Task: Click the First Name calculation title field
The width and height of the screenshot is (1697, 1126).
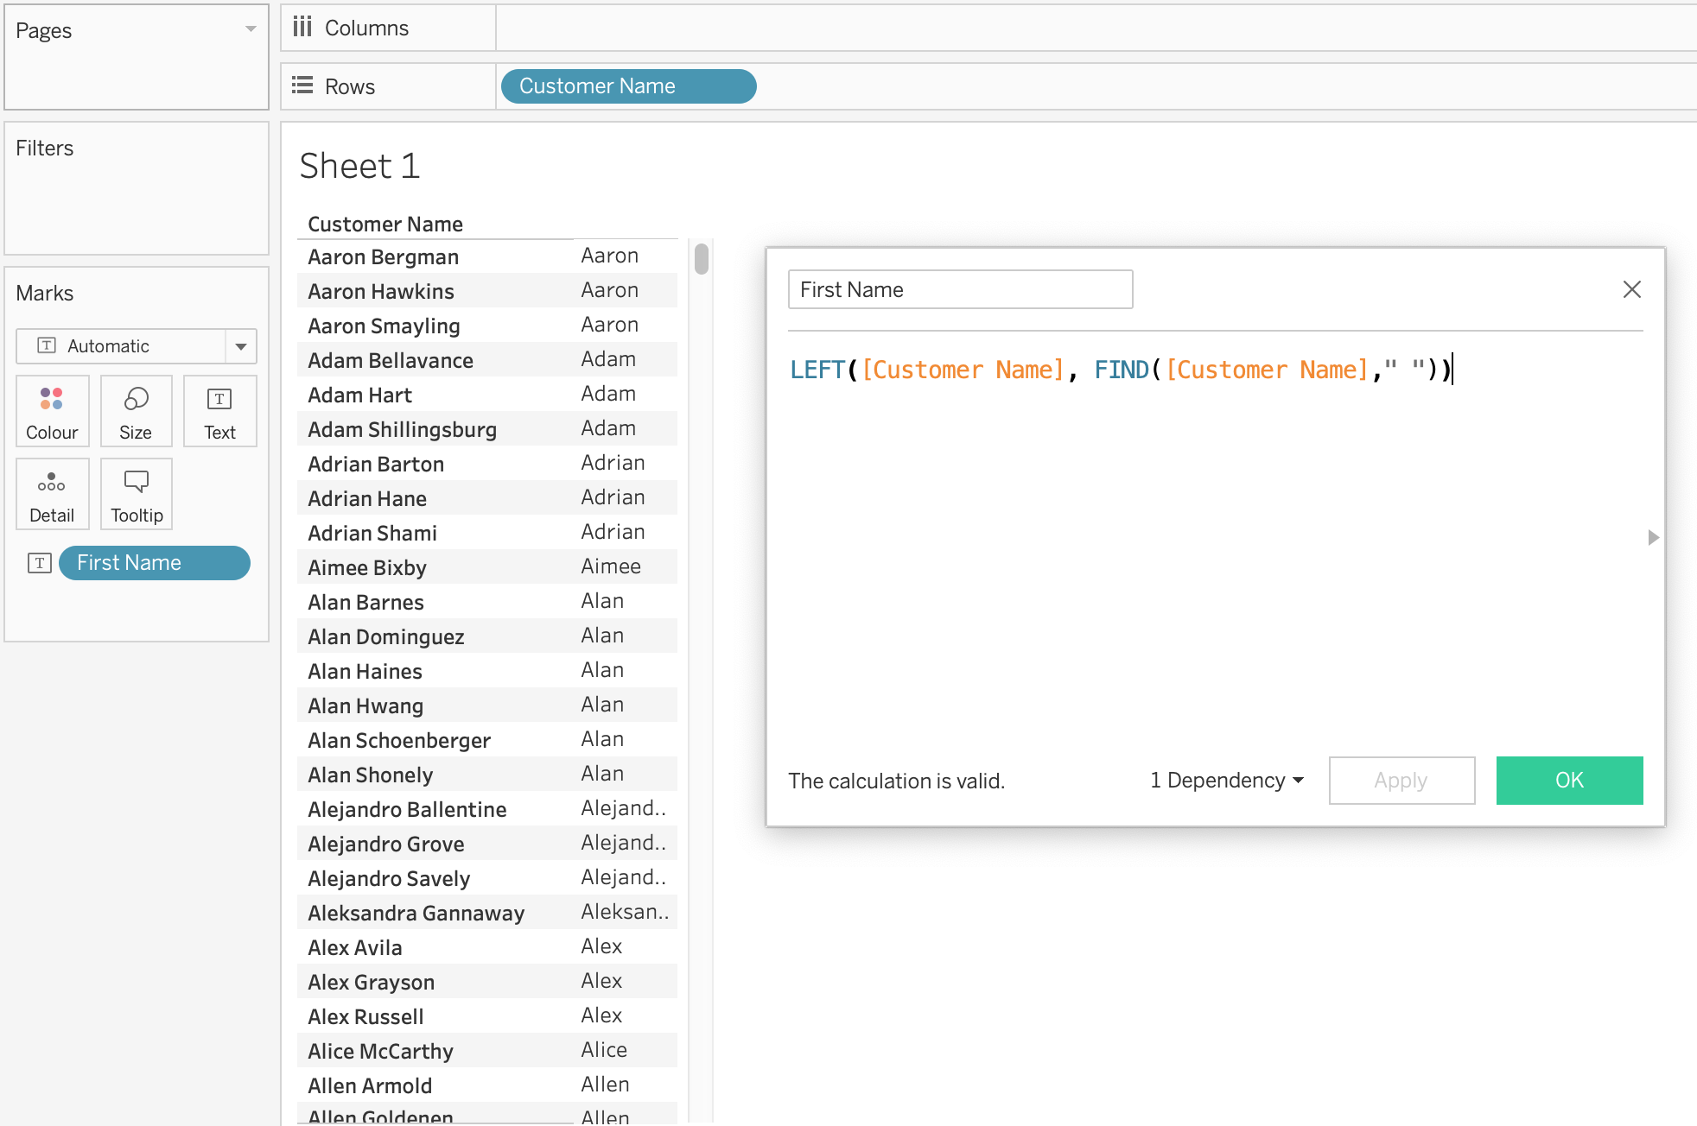Action: click(x=960, y=289)
